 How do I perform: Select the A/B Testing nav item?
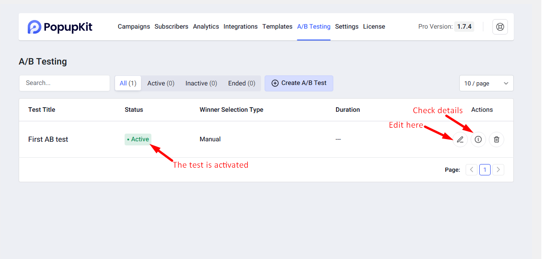click(314, 27)
